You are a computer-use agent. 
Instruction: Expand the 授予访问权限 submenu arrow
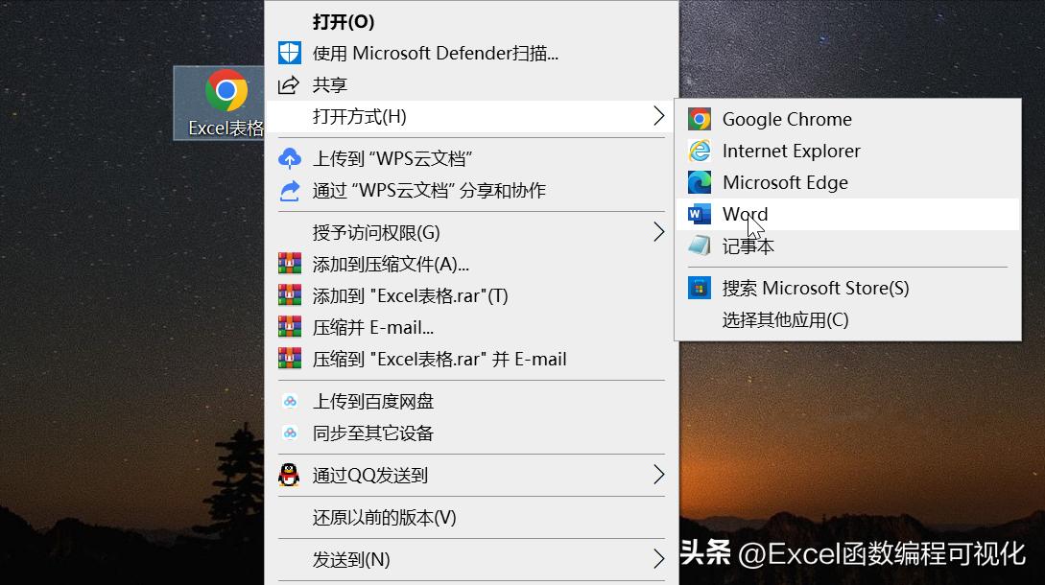click(658, 231)
